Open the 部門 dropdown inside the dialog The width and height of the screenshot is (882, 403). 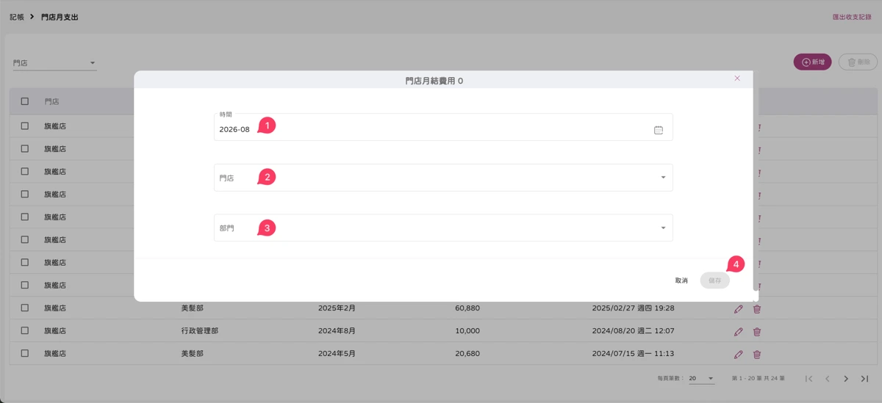click(x=443, y=228)
